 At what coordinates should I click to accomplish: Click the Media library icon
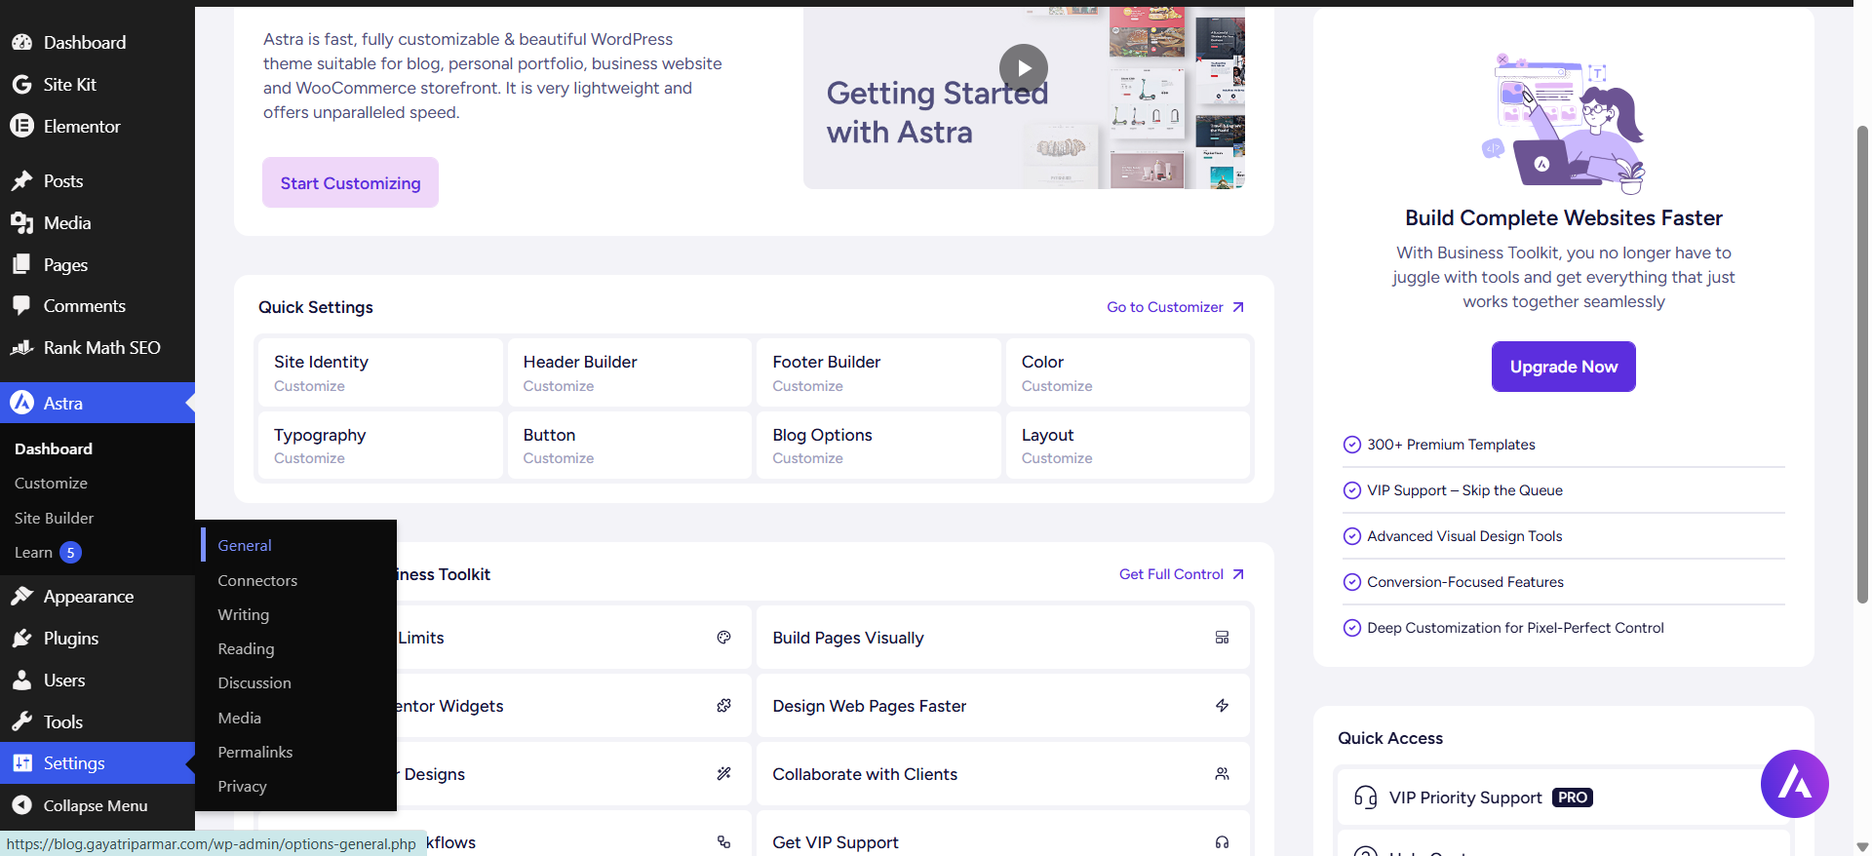(22, 223)
